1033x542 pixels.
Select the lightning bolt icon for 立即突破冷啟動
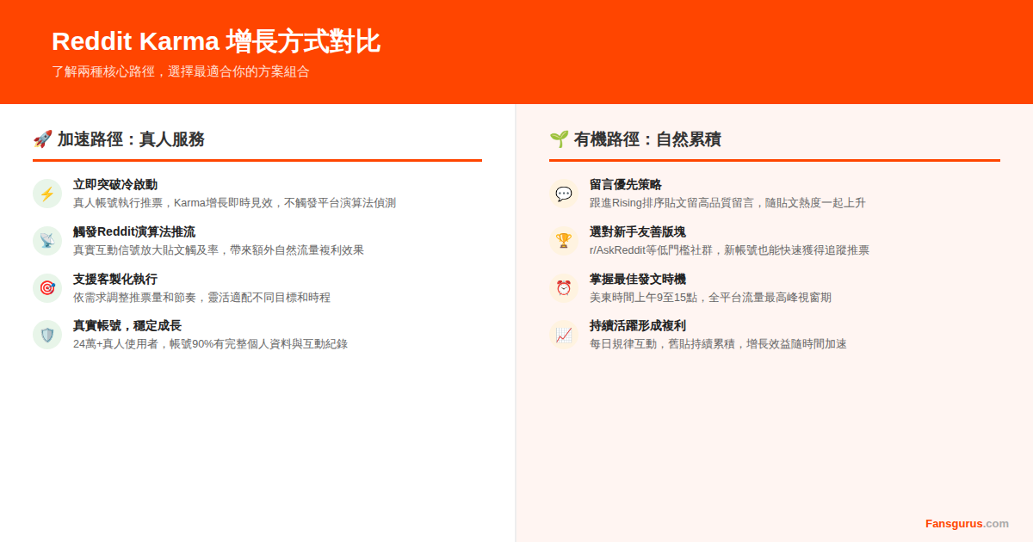pyautogui.click(x=47, y=195)
